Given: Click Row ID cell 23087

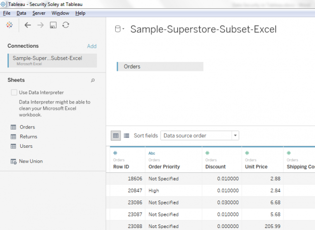Looking at the screenshot, I should point(135,214).
